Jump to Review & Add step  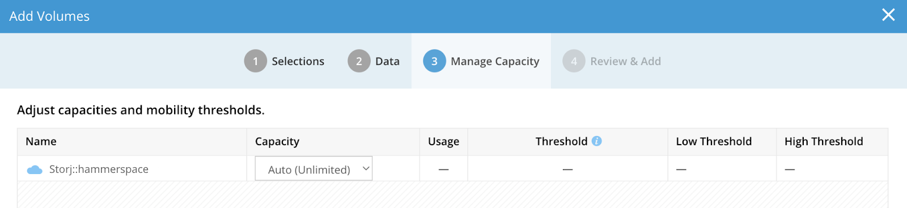[x=625, y=61]
